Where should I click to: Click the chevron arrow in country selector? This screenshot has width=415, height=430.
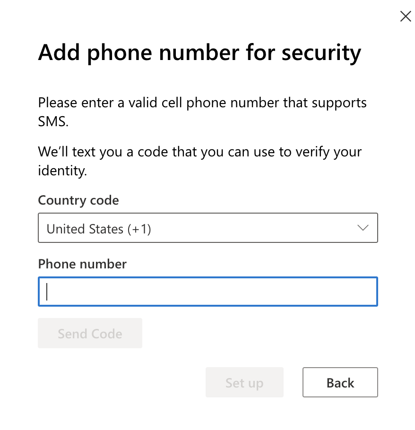tap(363, 228)
